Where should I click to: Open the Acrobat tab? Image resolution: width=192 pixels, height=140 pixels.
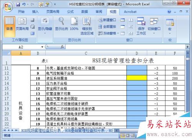130,12
